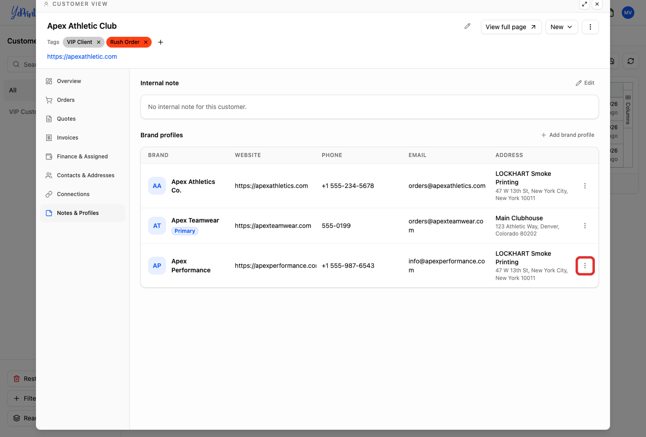Open the apexathletic.com link

82,57
